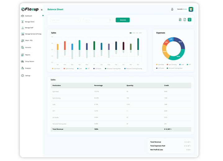Click the Retail - POS sidebar icon

coord(23,40)
